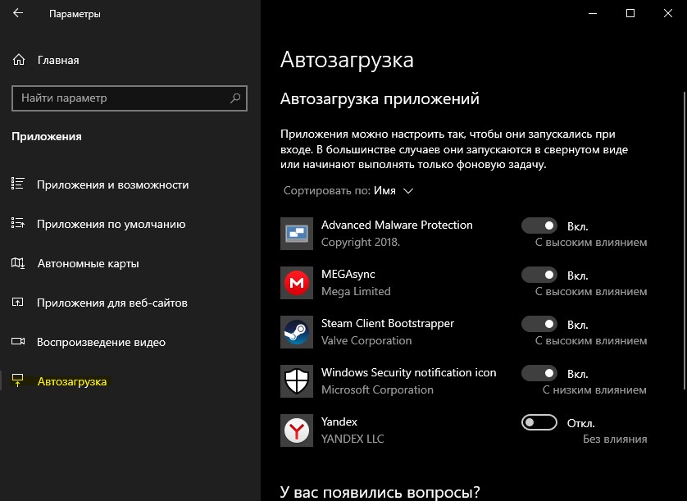Click the Valve Corporation publisher text
The height and width of the screenshot is (501, 687).
pos(366,340)
